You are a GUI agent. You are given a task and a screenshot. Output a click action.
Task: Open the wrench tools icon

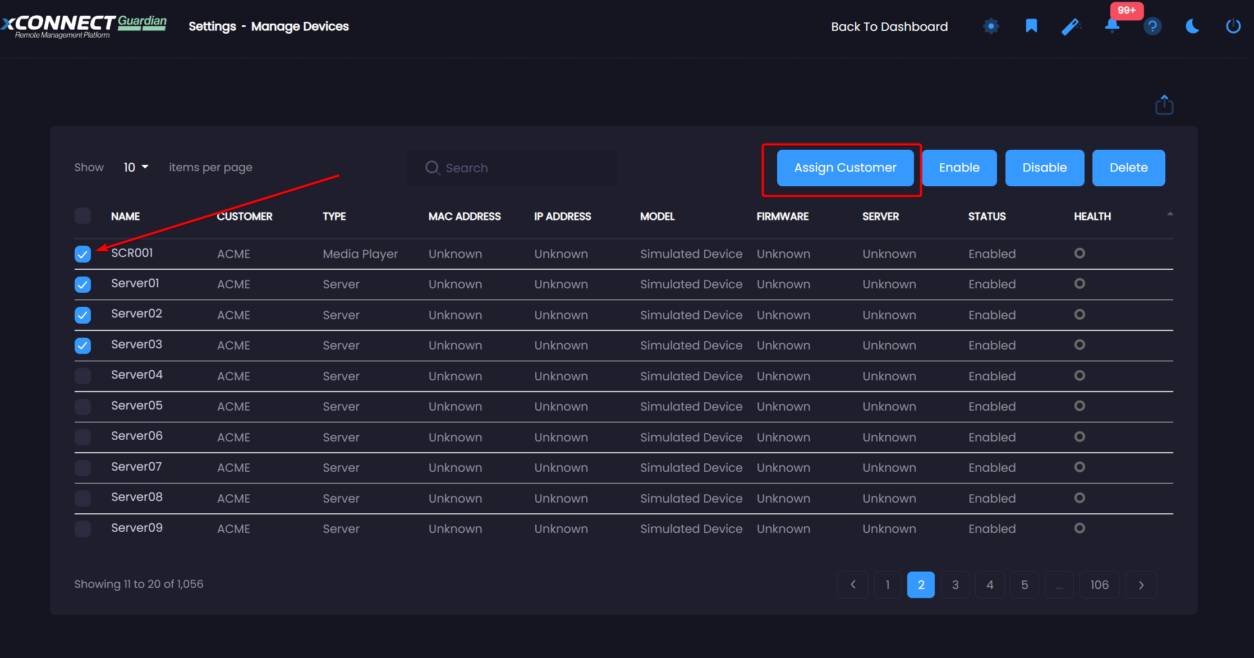pos(1071,26)
